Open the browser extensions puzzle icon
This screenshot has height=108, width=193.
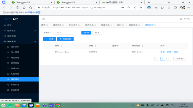(x=162, y=7)
